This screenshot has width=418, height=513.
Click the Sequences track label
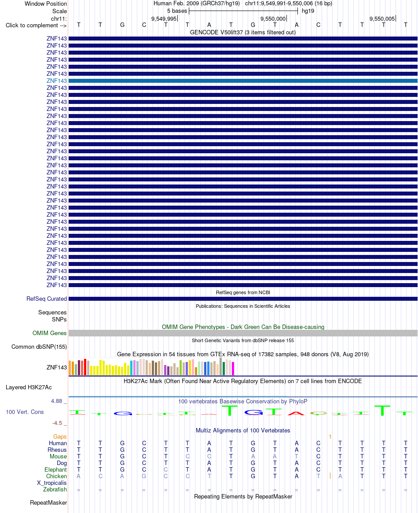tap(52, 313)
